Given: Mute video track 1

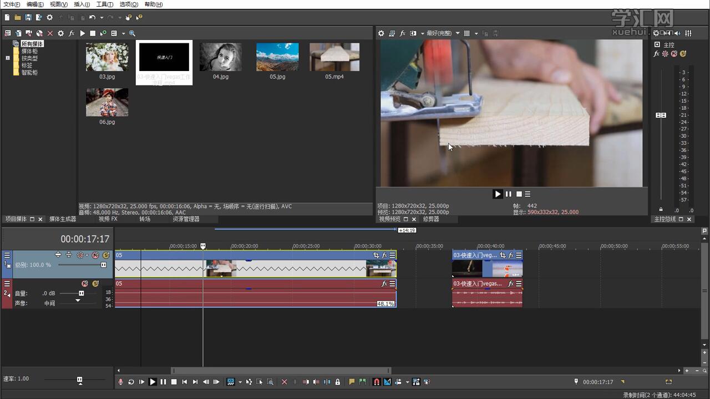Looking at the screenshot, I should pos(95,255).
